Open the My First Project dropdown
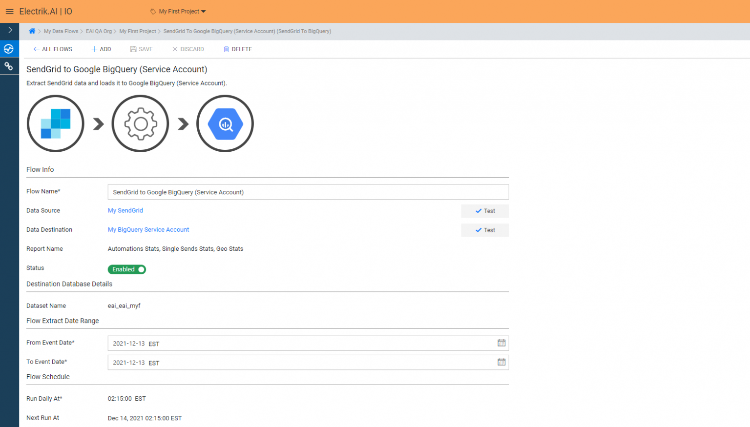Viewport: 750px width, 427px height. point(178,11)
